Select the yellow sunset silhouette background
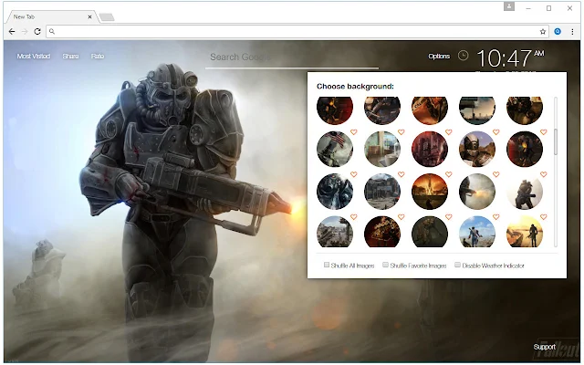Screen dimensions: 584x365 pyautogui.click(x=525, y=232)
